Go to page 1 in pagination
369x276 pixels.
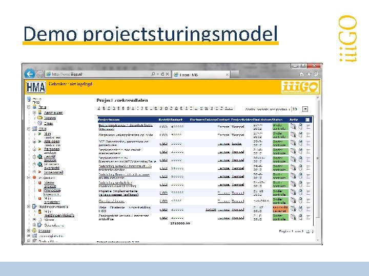308,232
